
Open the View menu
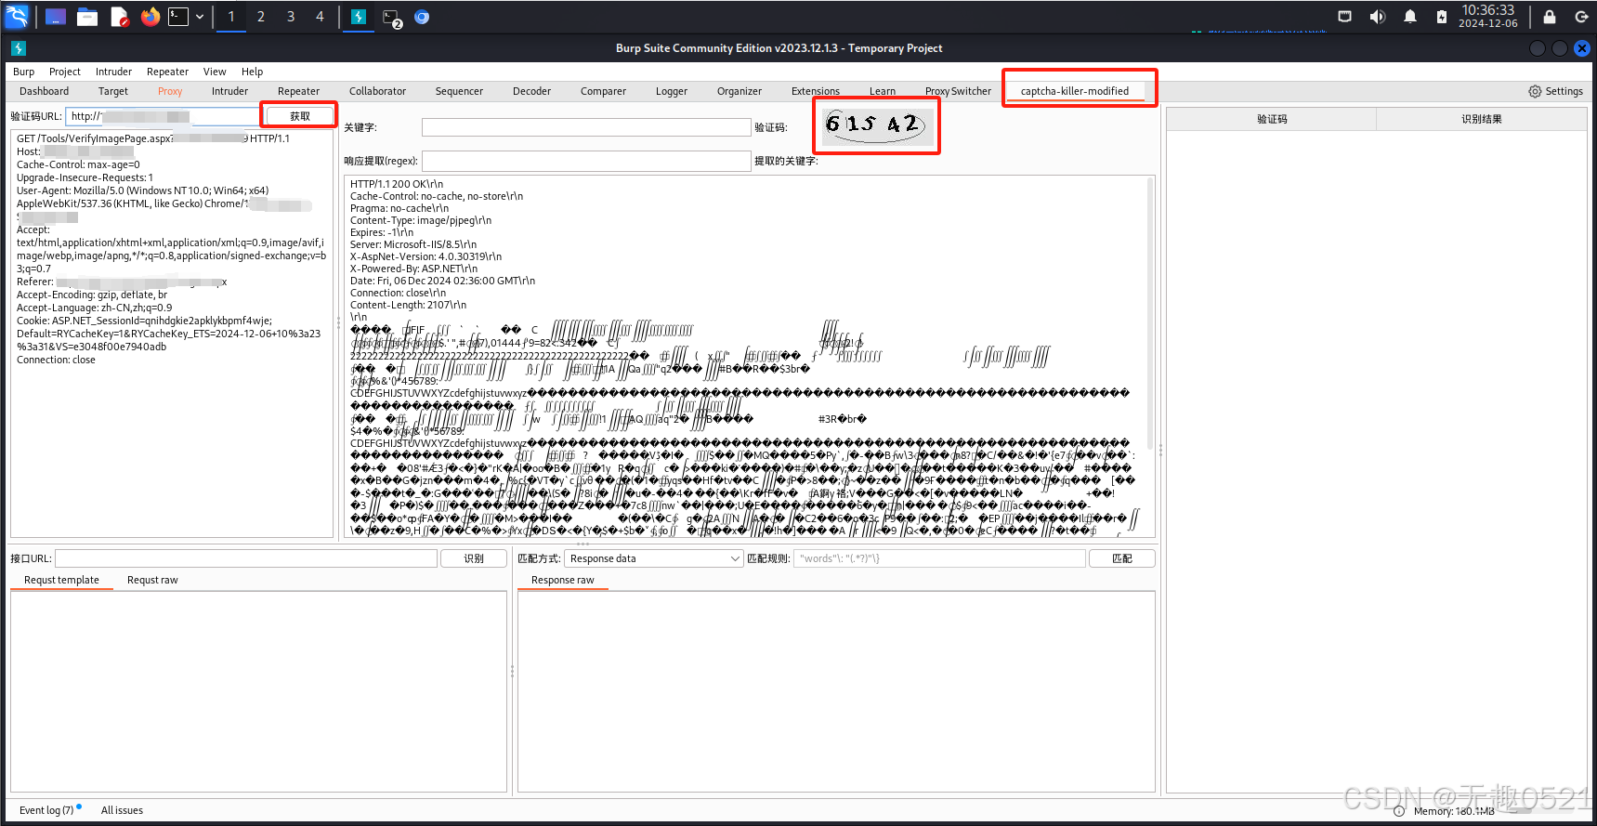[x=215, y=72]
